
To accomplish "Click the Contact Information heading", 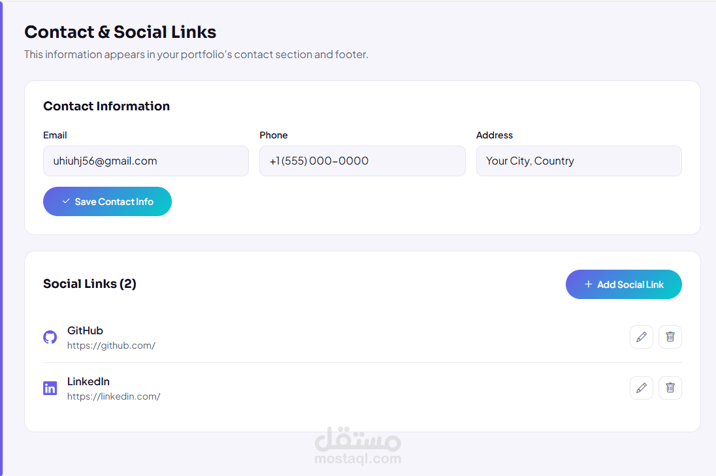I will (x=106, y=106).
